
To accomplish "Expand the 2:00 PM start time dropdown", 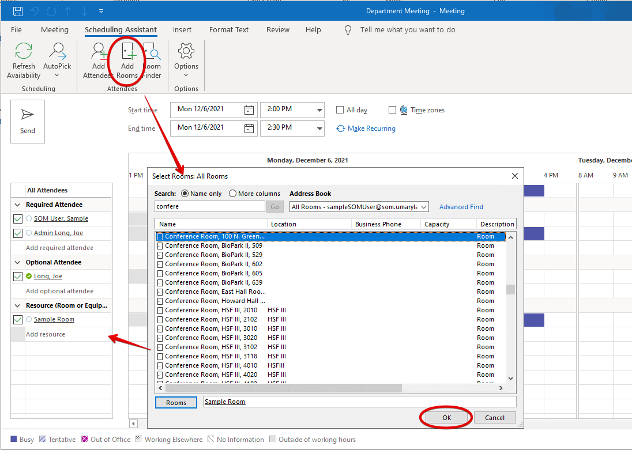I will 319,110.
